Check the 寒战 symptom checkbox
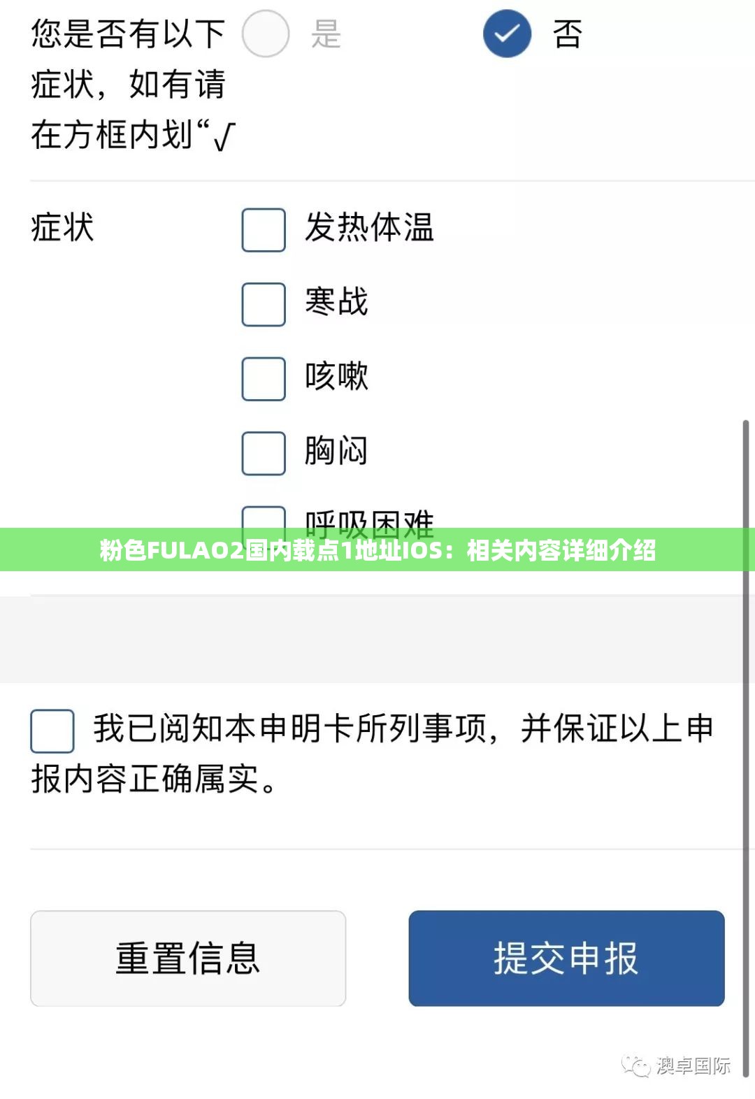Screen dimensions: 755x1099 [x=263, y=304]
